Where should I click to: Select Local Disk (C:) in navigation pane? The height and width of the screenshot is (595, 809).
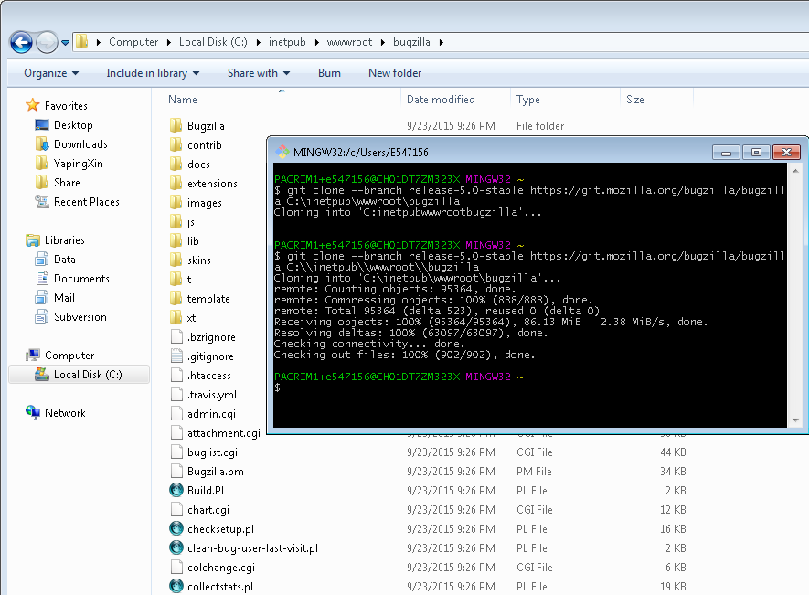click(x=79, y=374)
